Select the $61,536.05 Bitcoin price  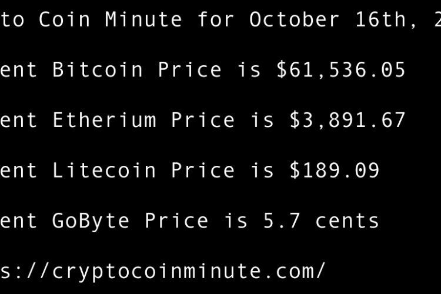pyautogui.click(x=341, y=70)
